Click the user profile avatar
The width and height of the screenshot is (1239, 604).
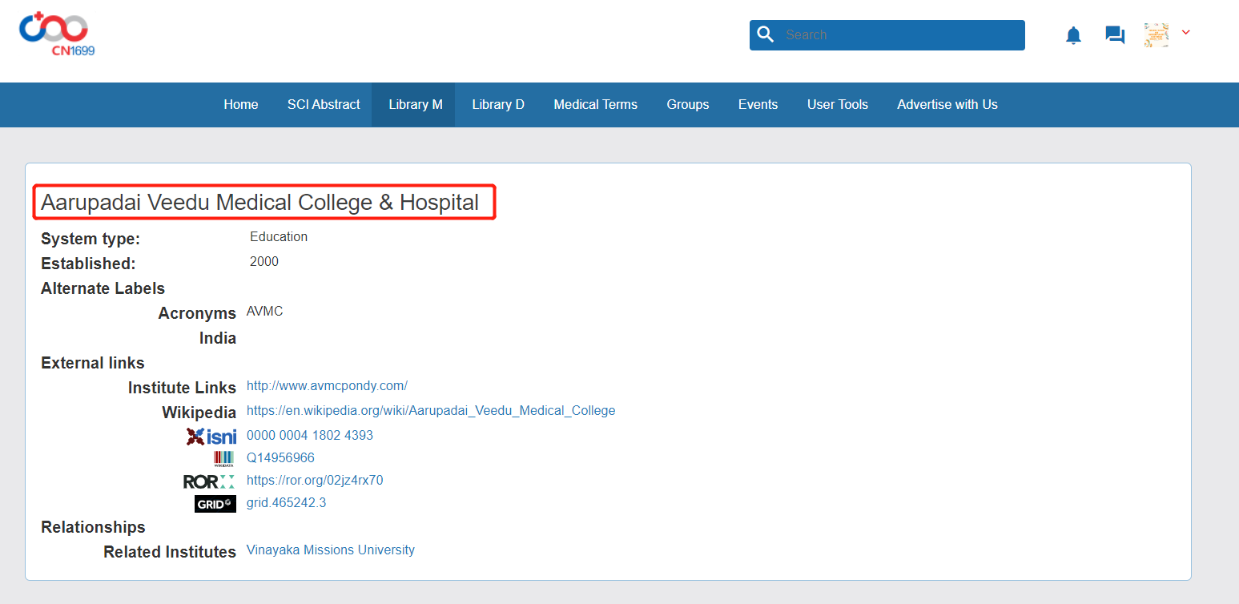point(1156,35)
